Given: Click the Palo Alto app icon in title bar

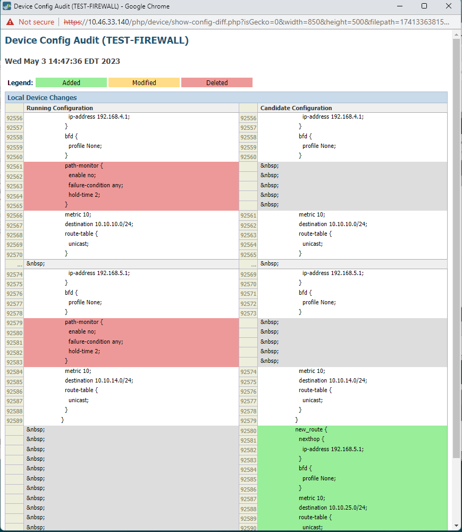Looking at the screenshot, I should pos(6,6).
